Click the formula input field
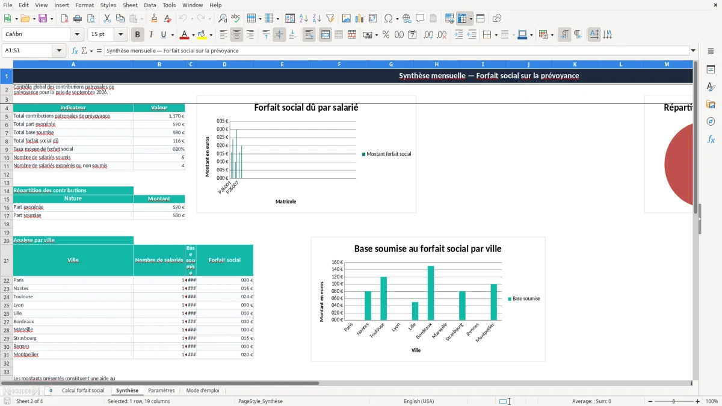 pos(396,51)
